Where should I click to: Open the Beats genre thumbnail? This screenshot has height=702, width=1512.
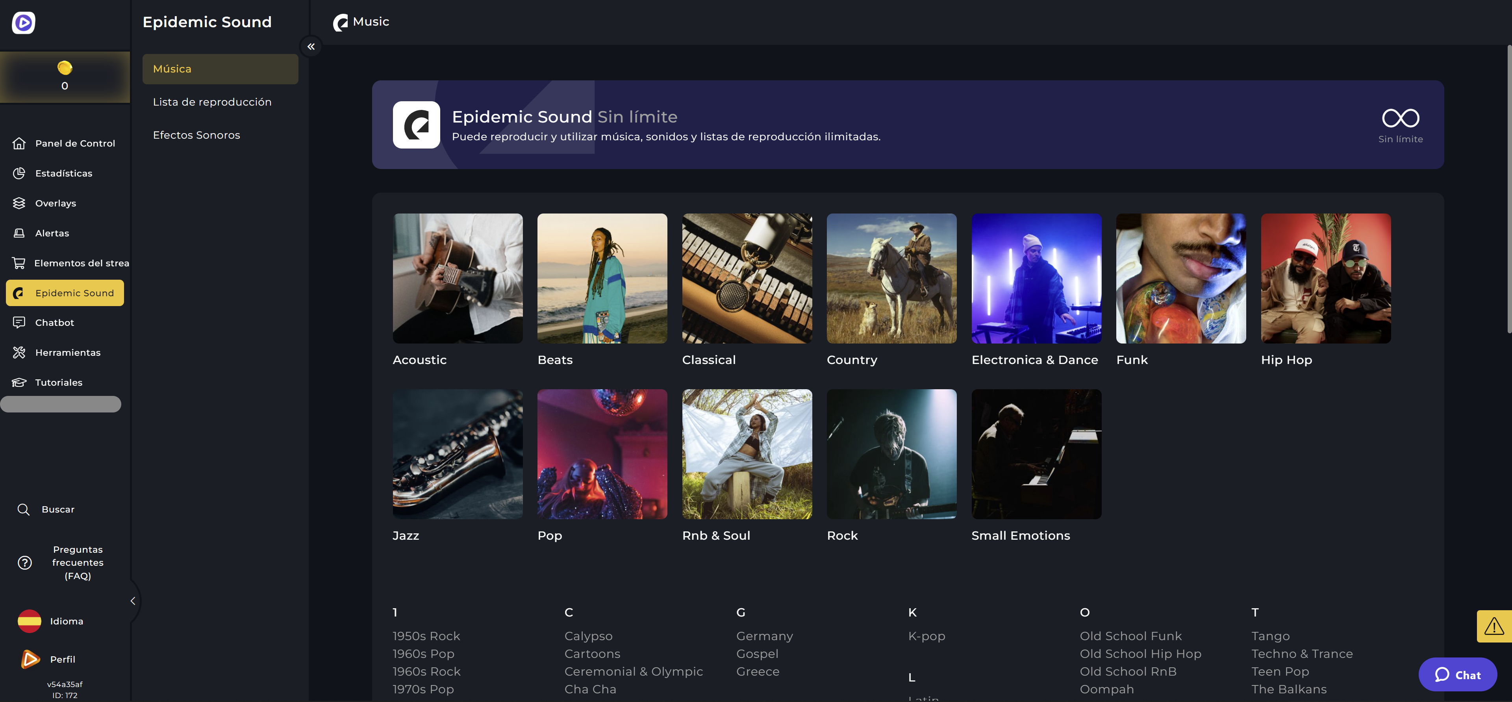point(602,279)
